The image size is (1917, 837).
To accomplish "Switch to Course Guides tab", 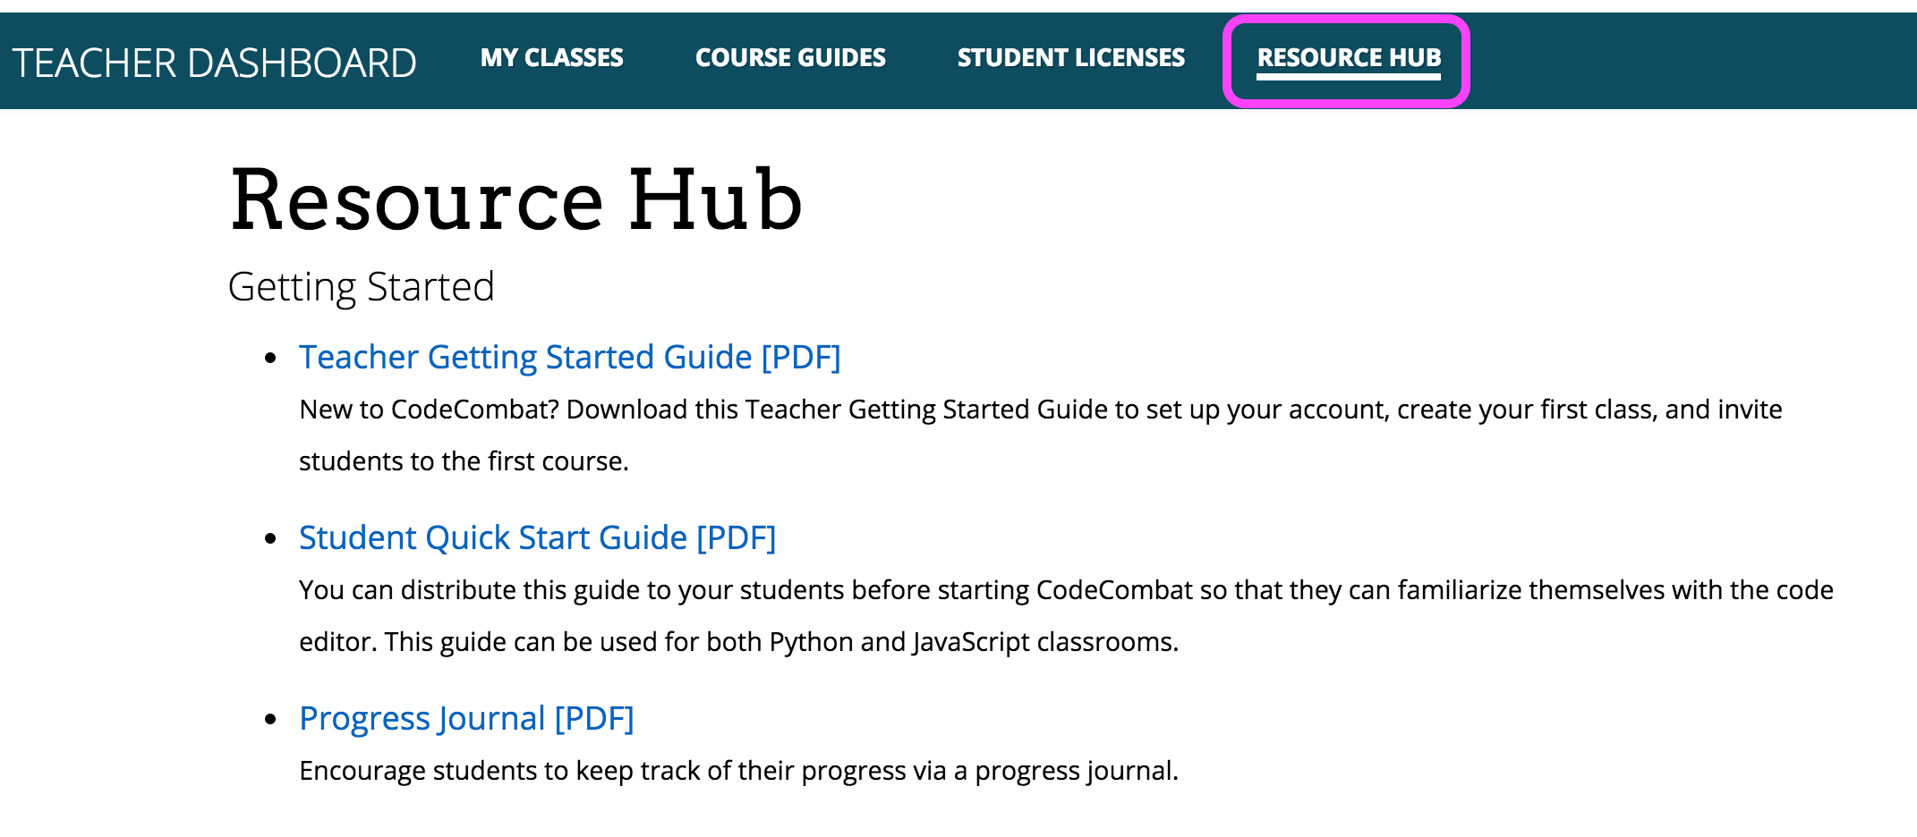I will (x=790, y=58).
